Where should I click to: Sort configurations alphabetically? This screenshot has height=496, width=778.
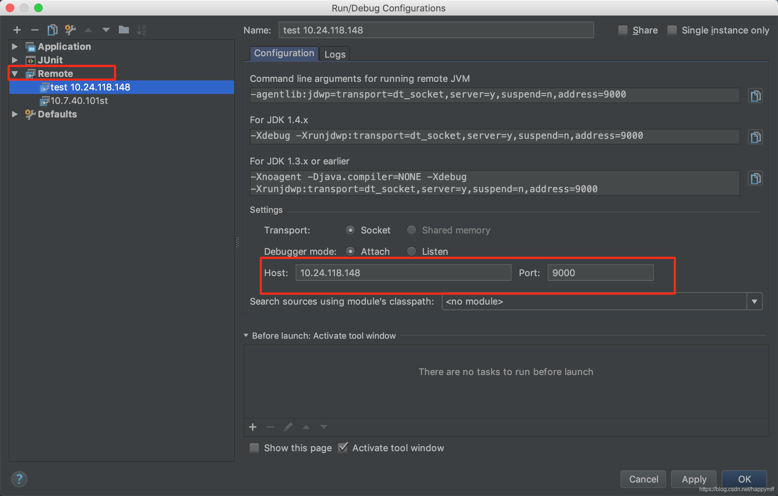pos(141,30)
